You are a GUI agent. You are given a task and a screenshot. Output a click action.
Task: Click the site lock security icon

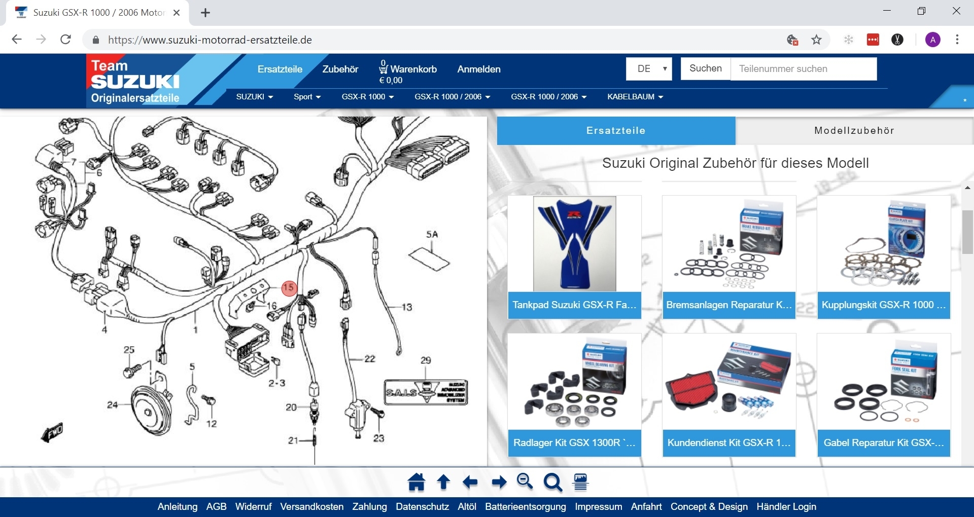click(95, 40)
